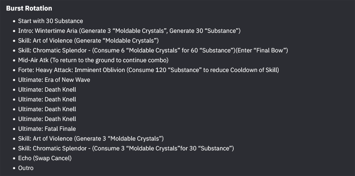The image size is (355, 176).
Task: Click Chromatic Splendor Consume 3 crystals line
Action: tap(126, 148)
